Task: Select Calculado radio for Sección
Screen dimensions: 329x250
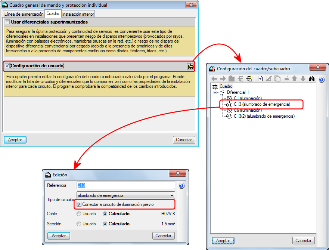Action: pos(105,224)
